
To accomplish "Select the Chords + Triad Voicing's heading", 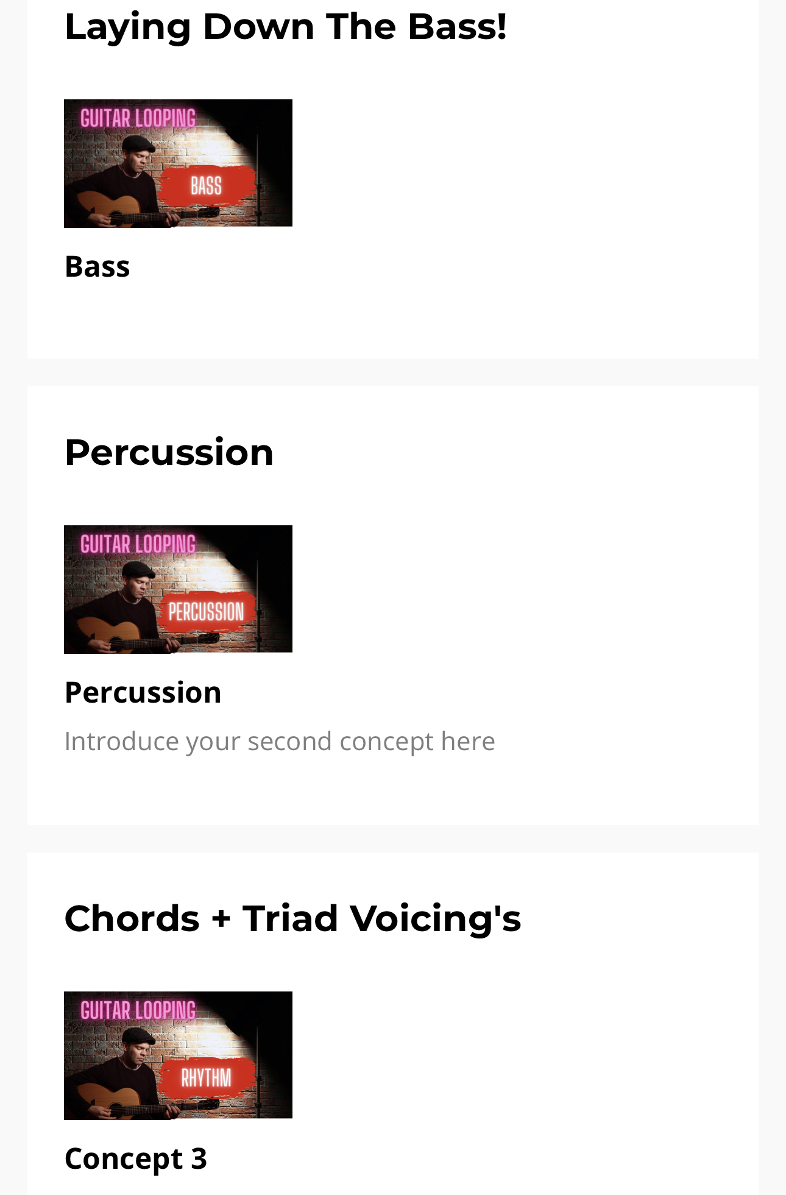I will [x=292, y=918].
